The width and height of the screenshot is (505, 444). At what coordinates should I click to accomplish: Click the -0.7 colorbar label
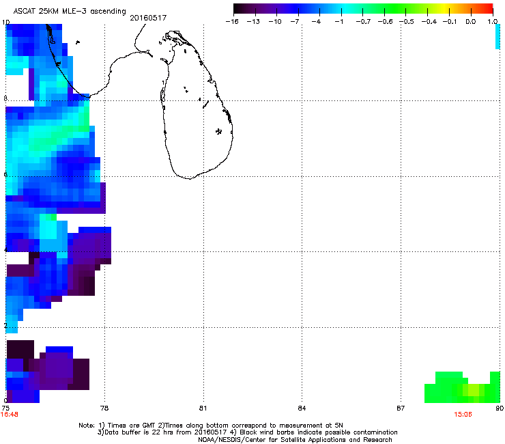[363, 22]
